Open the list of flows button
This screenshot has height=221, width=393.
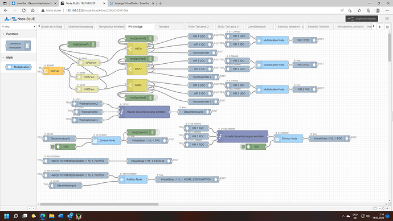[387, 27]
